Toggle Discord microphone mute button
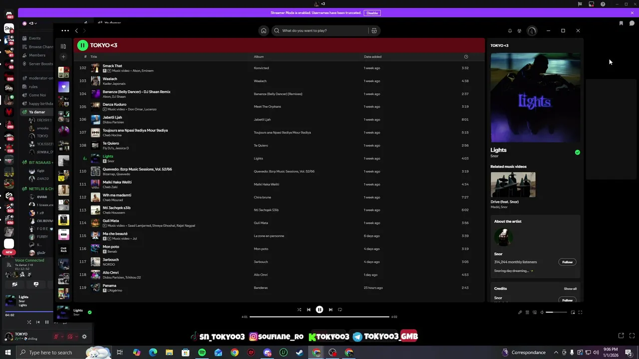The width and height of the screenshot is (639, 359). tap(56, 337)
